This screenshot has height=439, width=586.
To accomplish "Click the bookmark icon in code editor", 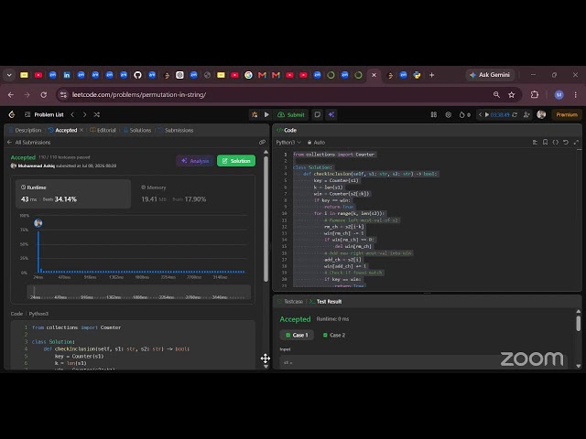I will click(x=546, y=143).
